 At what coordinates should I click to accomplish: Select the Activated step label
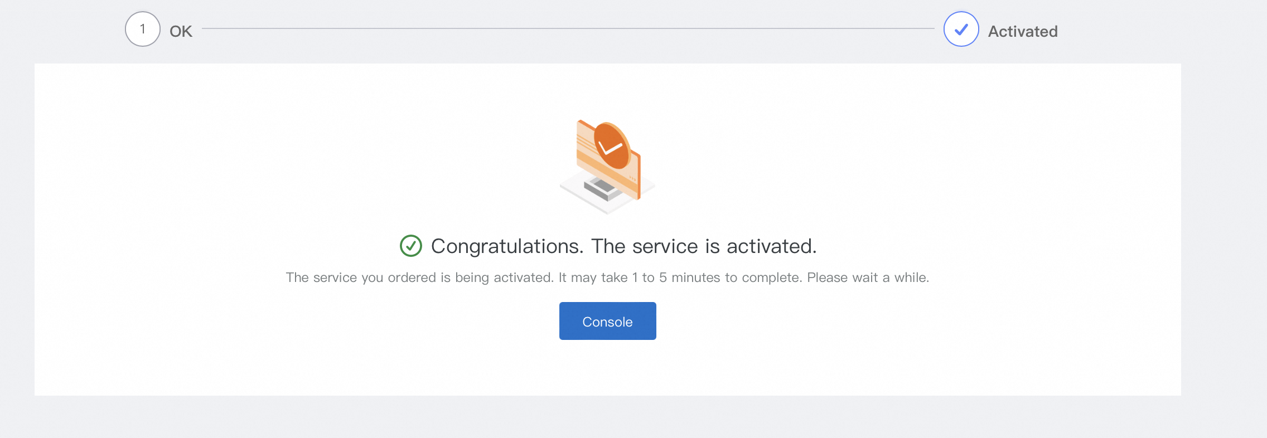(x=1022, y=31)
